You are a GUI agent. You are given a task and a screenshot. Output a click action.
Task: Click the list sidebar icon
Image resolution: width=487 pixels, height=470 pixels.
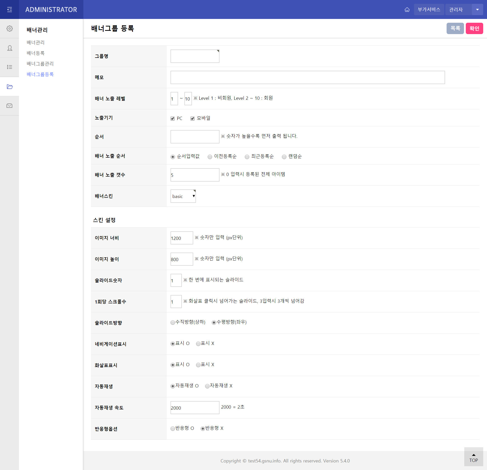click(x=9, y=67)
